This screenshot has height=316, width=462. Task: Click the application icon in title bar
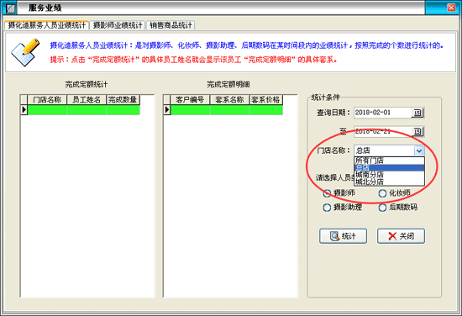(x=10, y=8)
